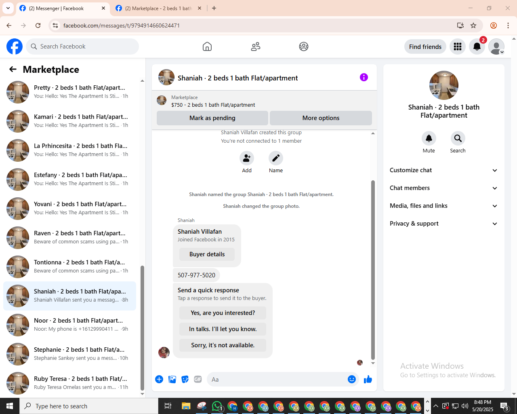
Task: Open Buyer details for Shaniah Villafan
Action: 207,254
